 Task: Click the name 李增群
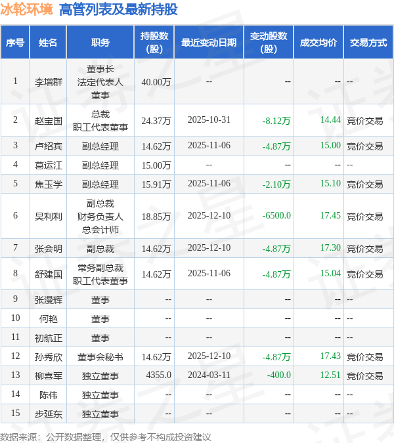pos(49,82)
